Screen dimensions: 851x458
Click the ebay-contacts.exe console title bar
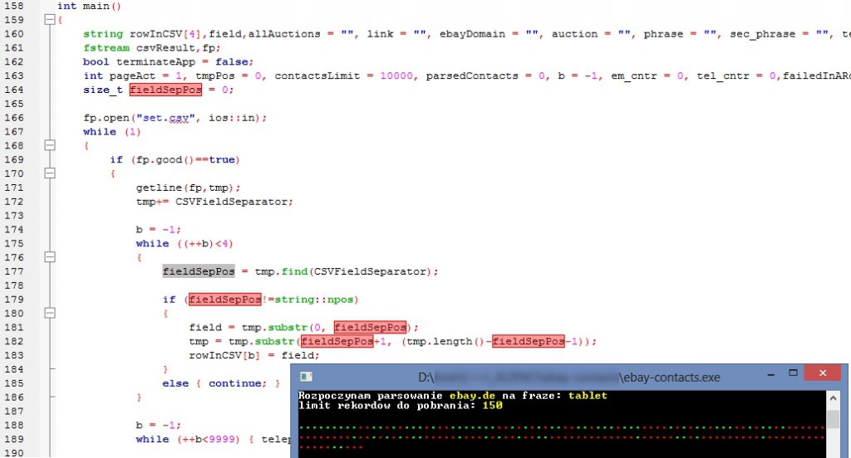pyautogui.click(x=540, y=377)
